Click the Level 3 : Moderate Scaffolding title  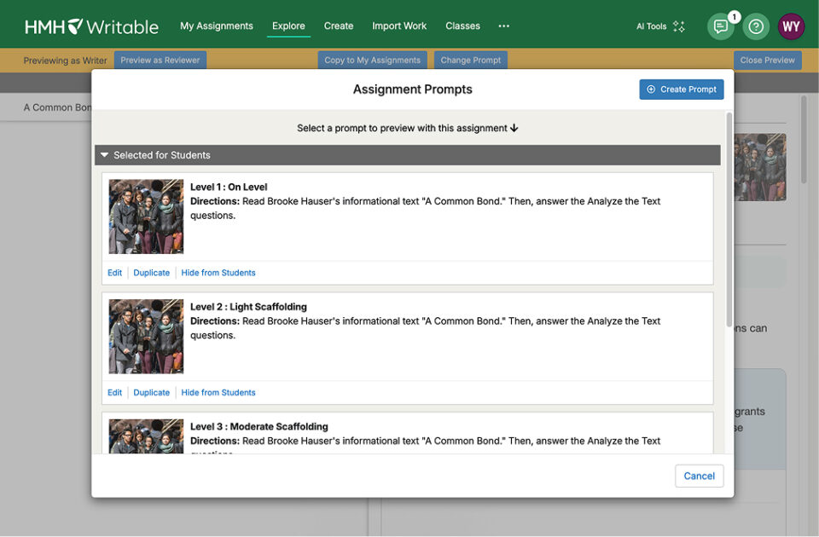pos(259,426)
